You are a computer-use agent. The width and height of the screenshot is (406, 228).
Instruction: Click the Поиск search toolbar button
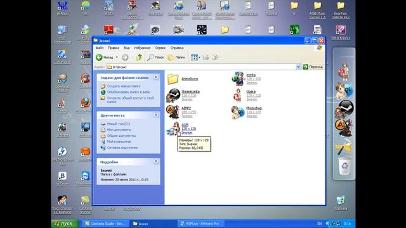155,57
